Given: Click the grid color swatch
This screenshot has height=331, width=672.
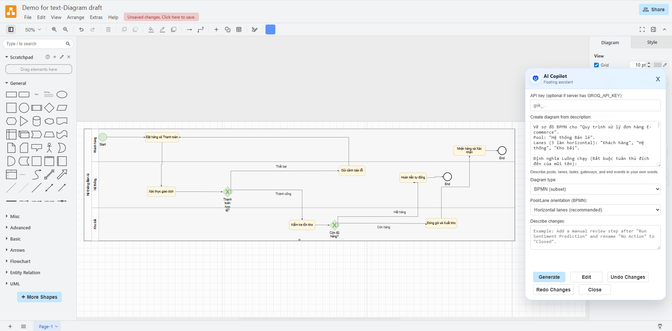Looking at the screenshot, I should point(658,65).
